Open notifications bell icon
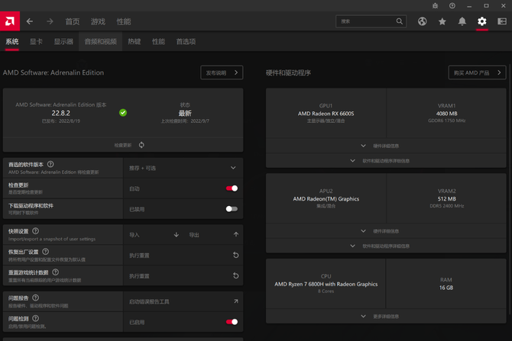512x341 pixels. 462,21
